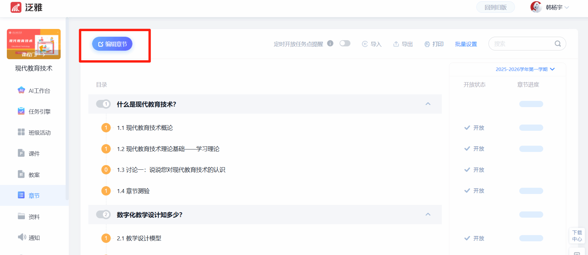
Task: Click the 编辑章节 button
Action: click(112, 44)
